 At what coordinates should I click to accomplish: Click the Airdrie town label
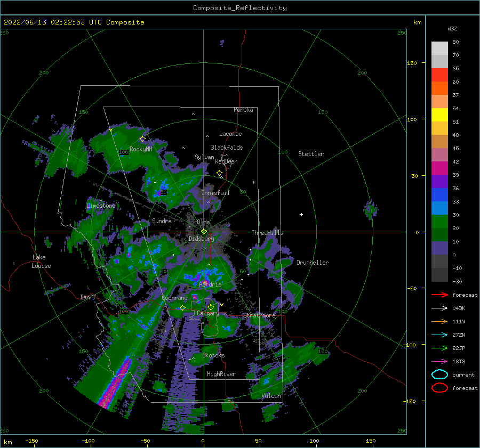click(210, 284)
